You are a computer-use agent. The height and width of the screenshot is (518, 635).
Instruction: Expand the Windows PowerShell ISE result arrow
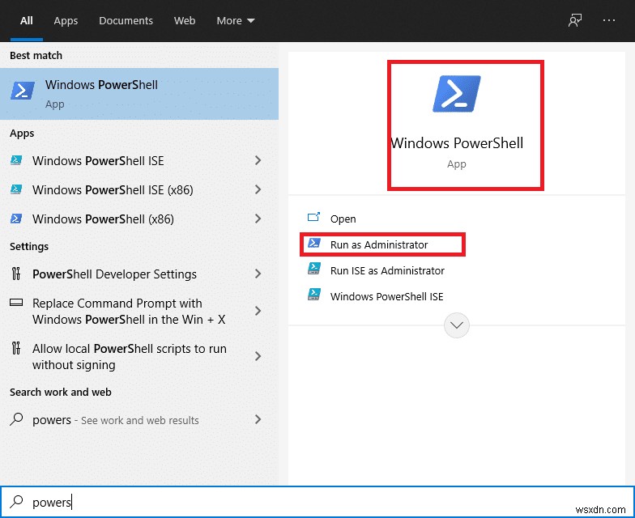point(258,161)
